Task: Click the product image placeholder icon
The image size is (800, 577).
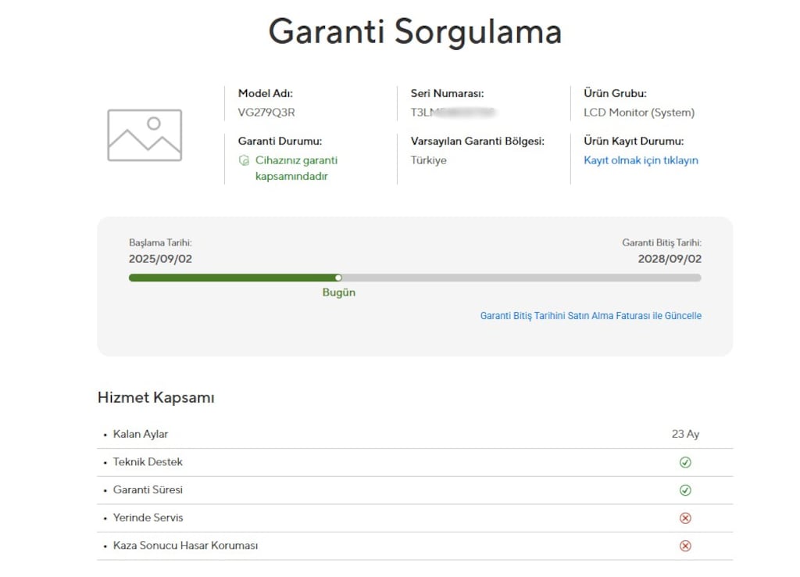Action: tap(145, 135)
